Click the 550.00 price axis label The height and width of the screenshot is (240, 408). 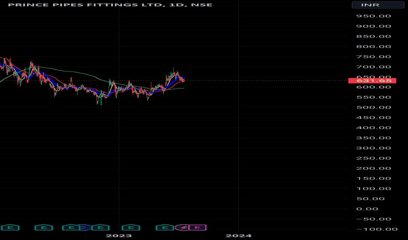[x=373, y=97]
